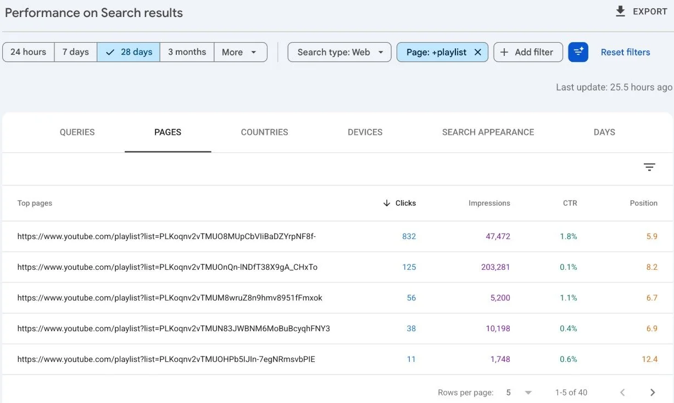Open the playlist URL ending in BcyqhFNY3
674x403 pixels.
(x=174, y=328)
